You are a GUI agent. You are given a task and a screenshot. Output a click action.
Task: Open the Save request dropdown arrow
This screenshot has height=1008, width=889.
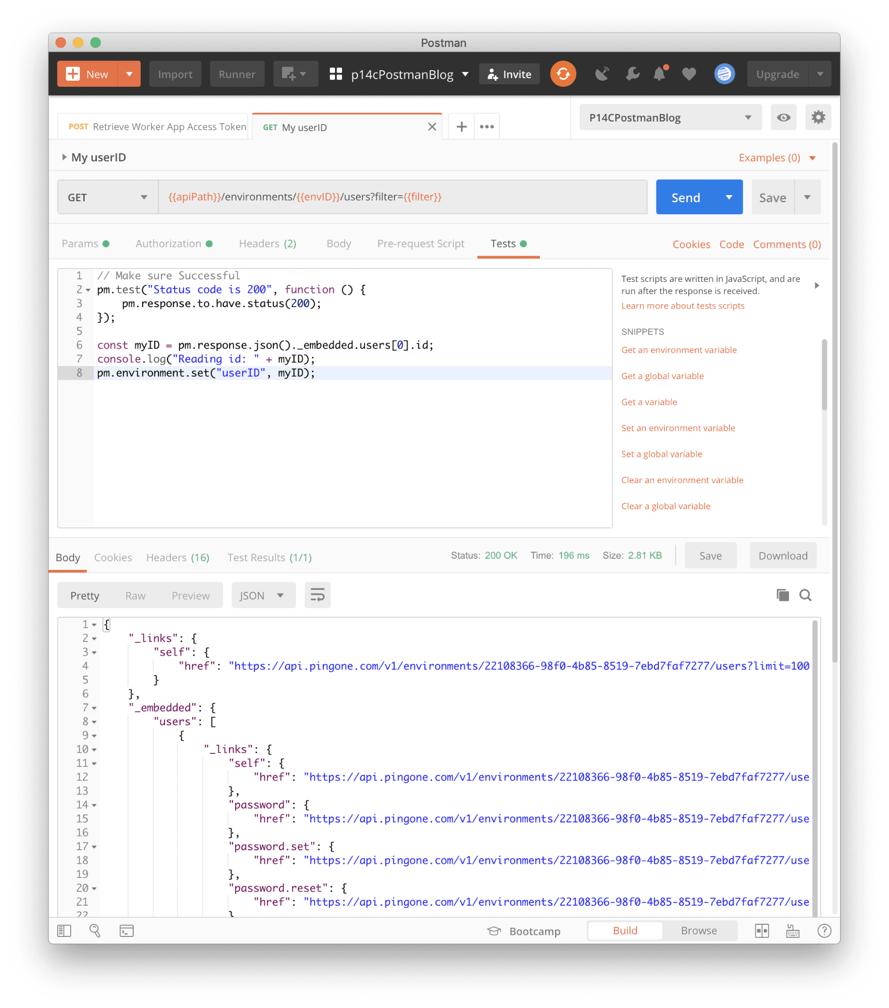point(807,197)
